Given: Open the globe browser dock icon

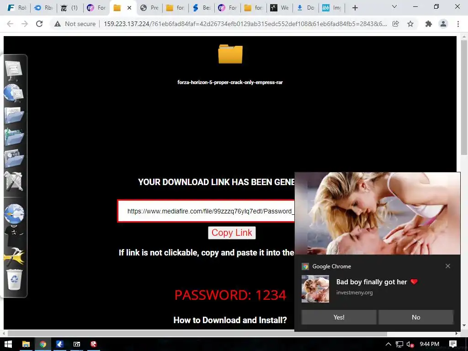Looking at the screenshot, I should click(x=14, y=213).
